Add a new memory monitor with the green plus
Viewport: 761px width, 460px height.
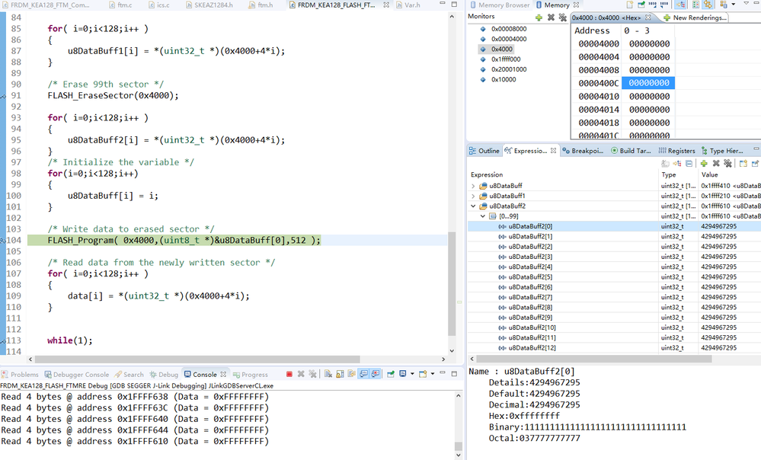click(x=539, y=18)
